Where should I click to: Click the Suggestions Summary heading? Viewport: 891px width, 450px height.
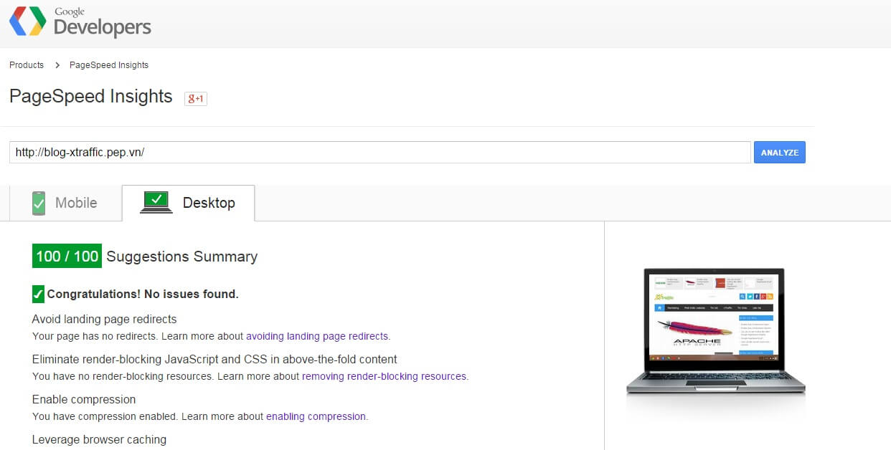pyautogui.click(x=182, y=257)
